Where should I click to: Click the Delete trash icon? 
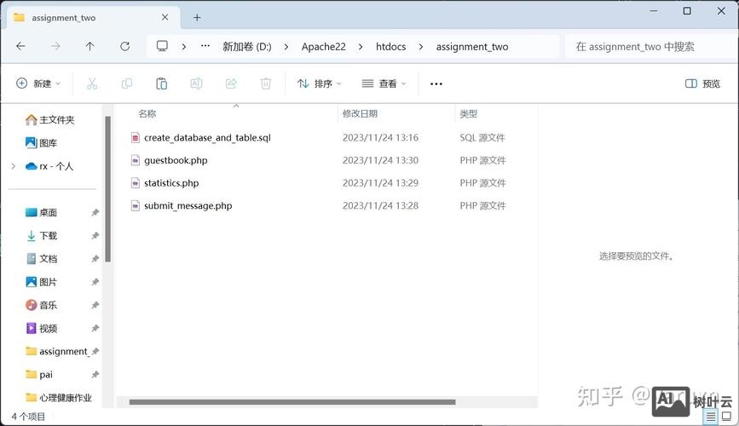pos(266,83)
